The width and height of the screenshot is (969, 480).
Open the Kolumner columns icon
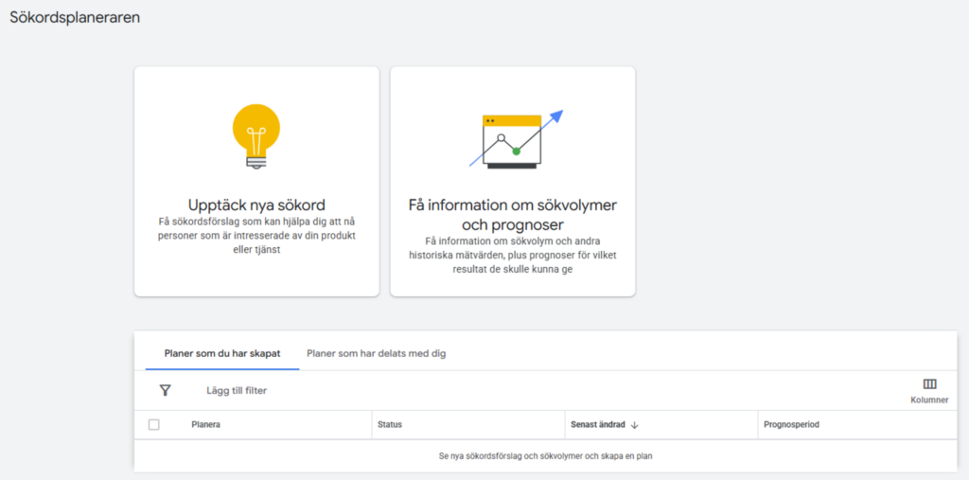[929, 383]
